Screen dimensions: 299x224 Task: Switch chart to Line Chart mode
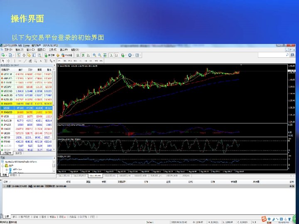(x=88, y=55)
